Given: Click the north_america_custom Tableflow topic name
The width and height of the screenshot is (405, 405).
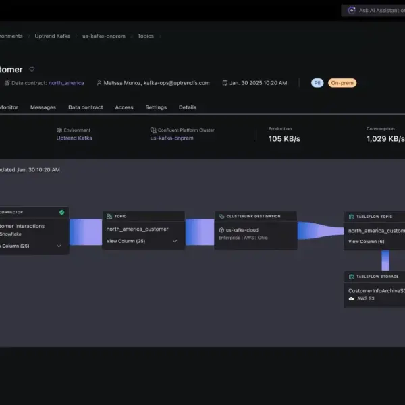Looking at the screenshot, I should pos(377,231).
